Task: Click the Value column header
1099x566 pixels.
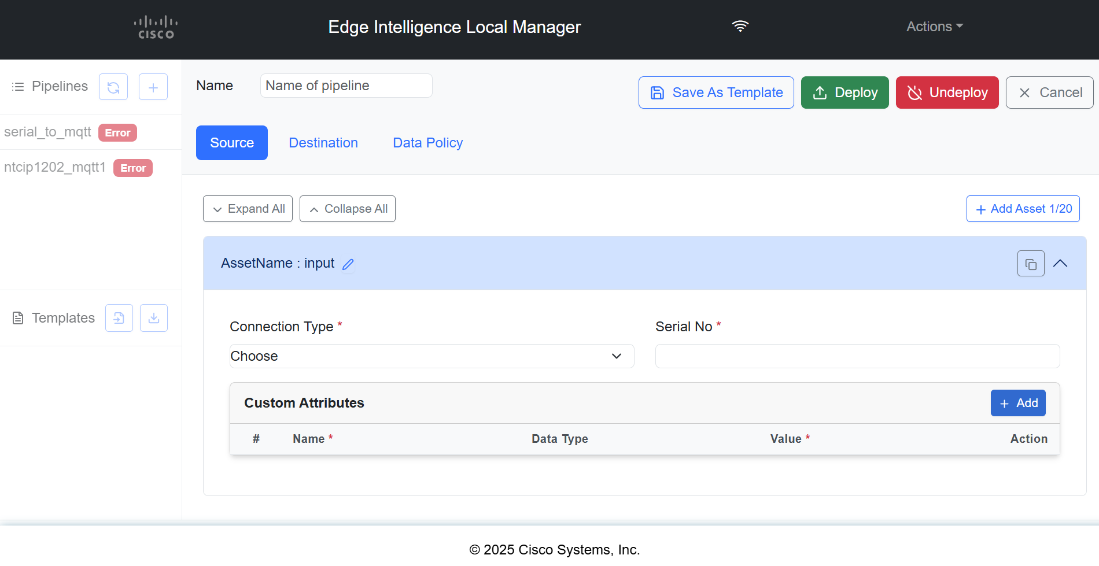Action: pyautogui.click(x=790, y=439)
